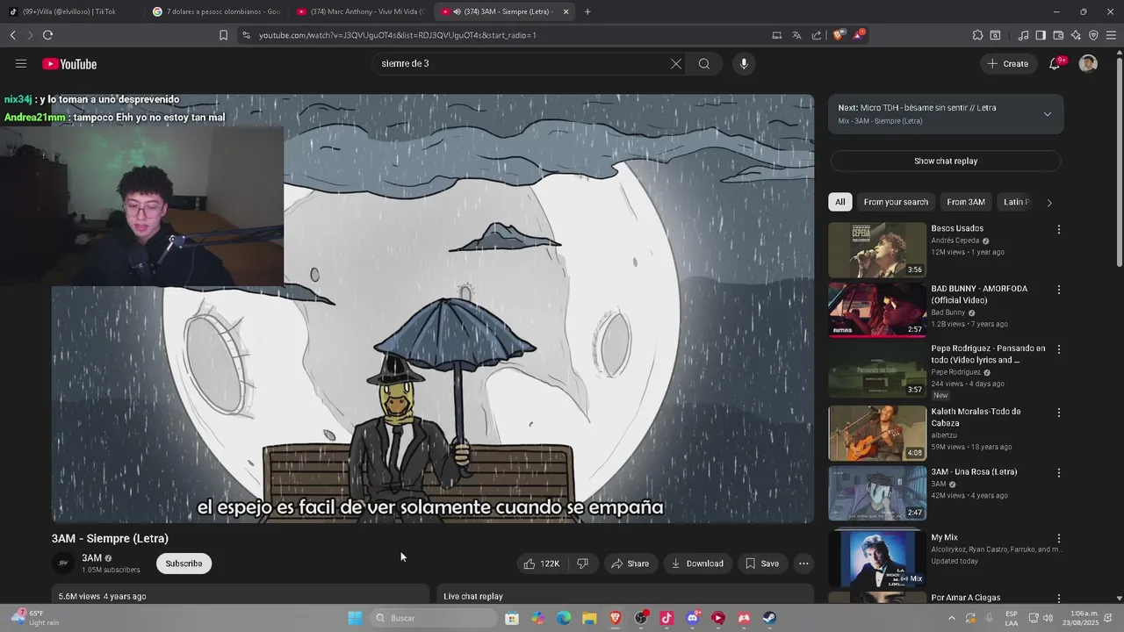Open Brave Wallet icon
This screenshot has height=632, width=1124.
point(1058,35)
